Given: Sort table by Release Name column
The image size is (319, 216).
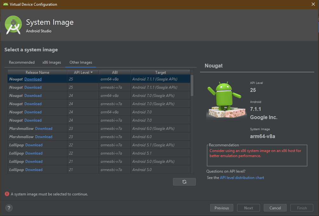Looking at the screenshot, I should point(37,73).
